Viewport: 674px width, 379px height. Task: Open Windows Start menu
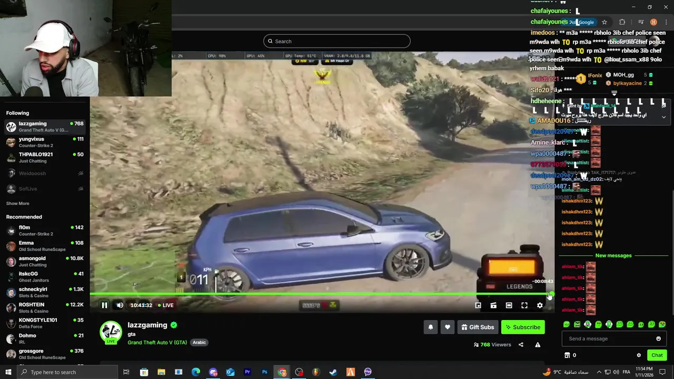8,372
